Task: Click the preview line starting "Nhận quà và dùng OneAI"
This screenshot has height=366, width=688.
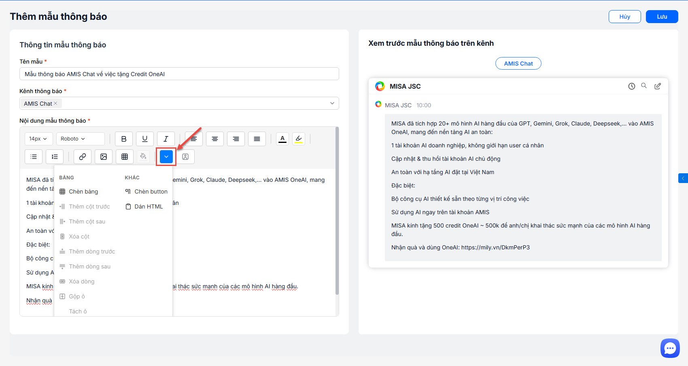Action: point(461,247)
